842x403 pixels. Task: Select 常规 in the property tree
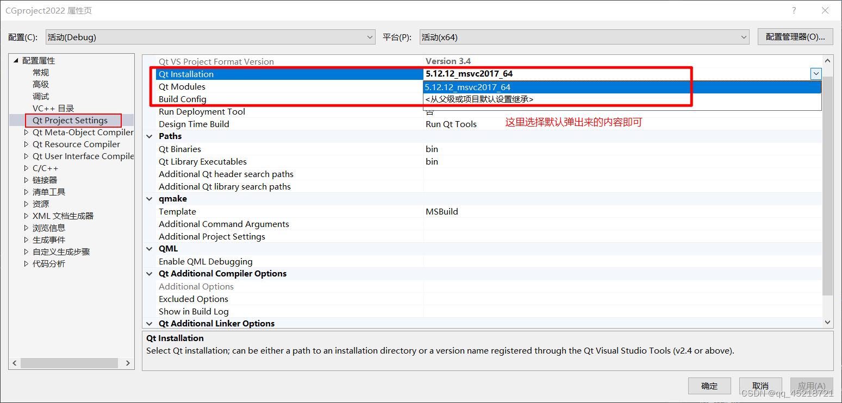pyautogui.click(x=41, y=73)
